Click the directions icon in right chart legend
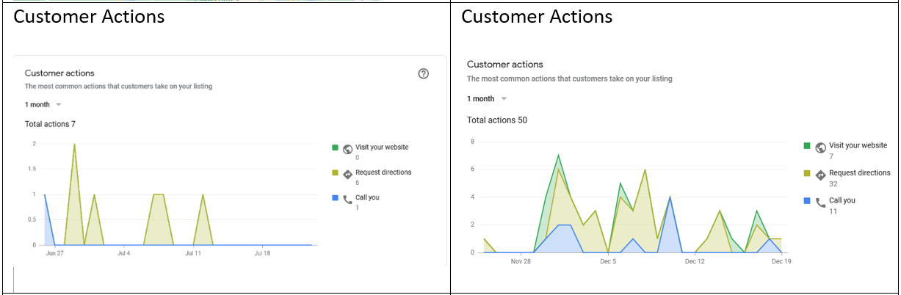Viewport: 901px width, 295px height. tap(821, 175)
